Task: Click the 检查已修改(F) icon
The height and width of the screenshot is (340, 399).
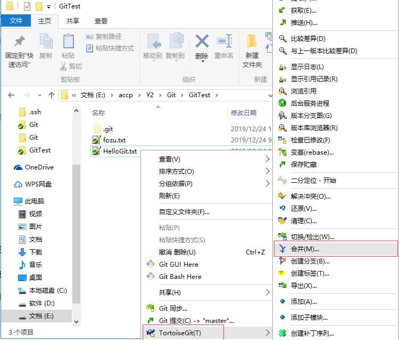Action: 282,140
